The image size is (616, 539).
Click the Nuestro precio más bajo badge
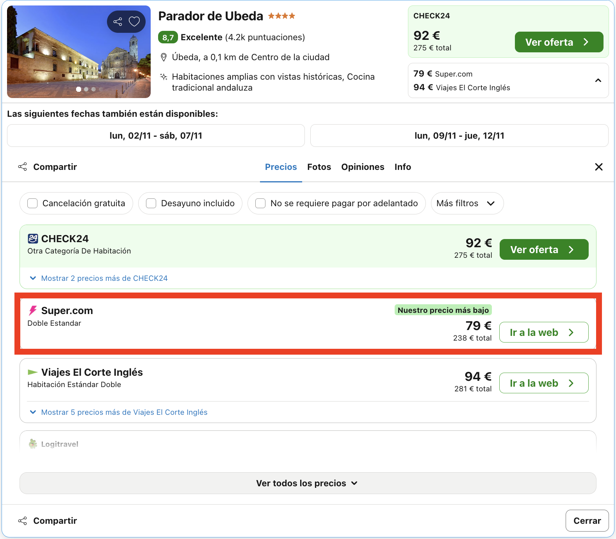443,310
